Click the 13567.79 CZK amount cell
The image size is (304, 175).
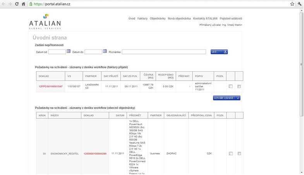click(148, 86)
